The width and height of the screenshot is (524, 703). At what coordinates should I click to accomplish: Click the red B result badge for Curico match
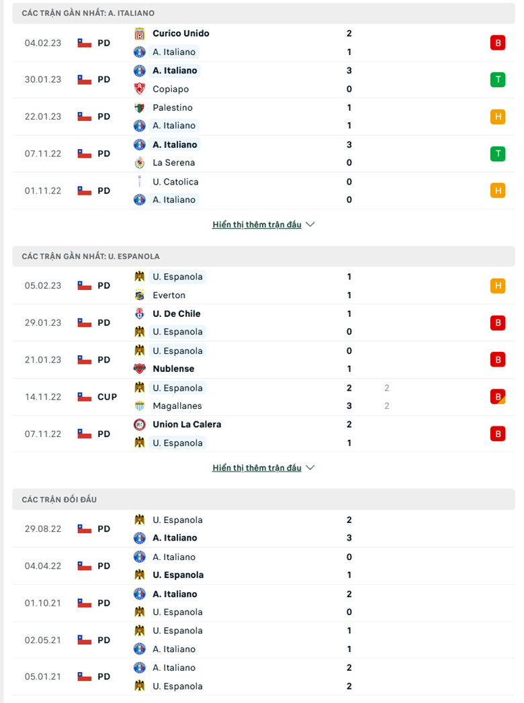(x=498, y=42)
